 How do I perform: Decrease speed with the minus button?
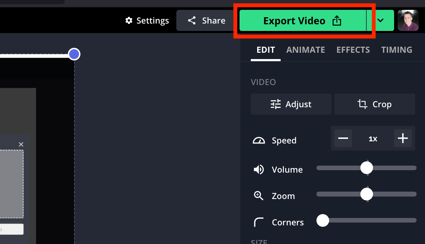343,138
